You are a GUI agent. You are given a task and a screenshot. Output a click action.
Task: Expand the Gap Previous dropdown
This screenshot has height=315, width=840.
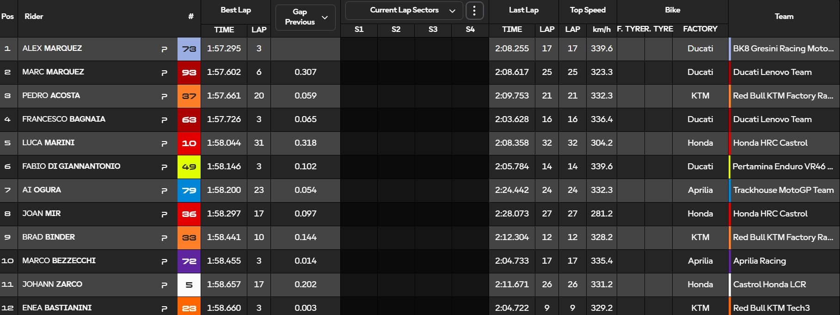point(305,17)
